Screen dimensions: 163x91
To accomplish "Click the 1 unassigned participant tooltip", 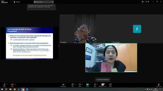I will 103,80.
